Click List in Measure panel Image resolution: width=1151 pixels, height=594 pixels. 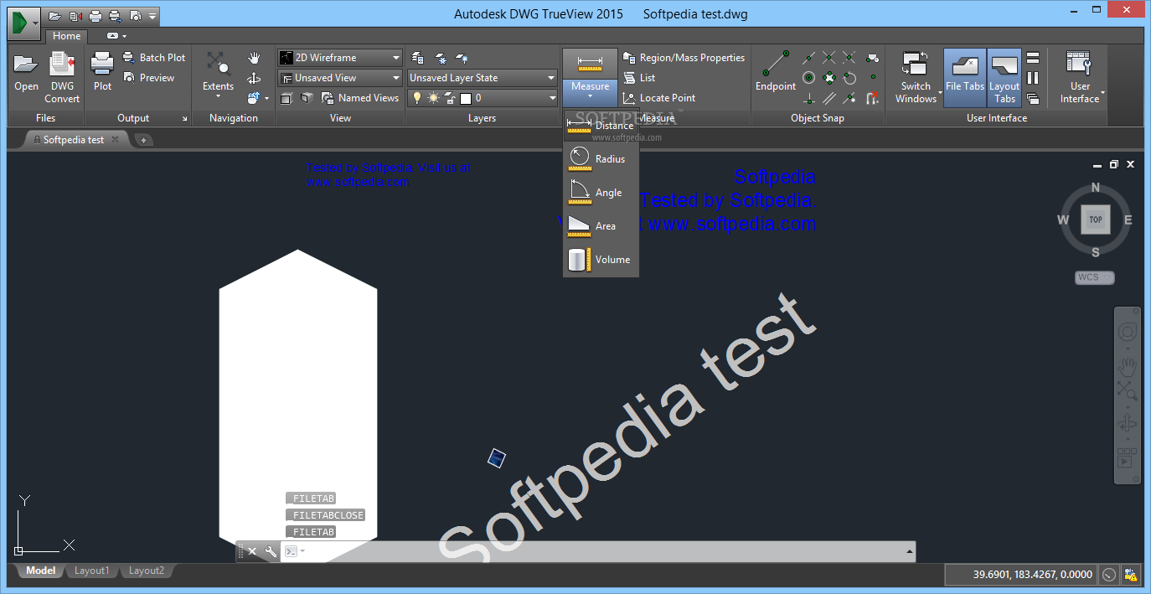639,78
